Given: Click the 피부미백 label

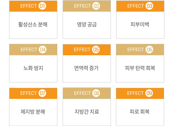Looking at the screenshot, I should tap(140, 24).
